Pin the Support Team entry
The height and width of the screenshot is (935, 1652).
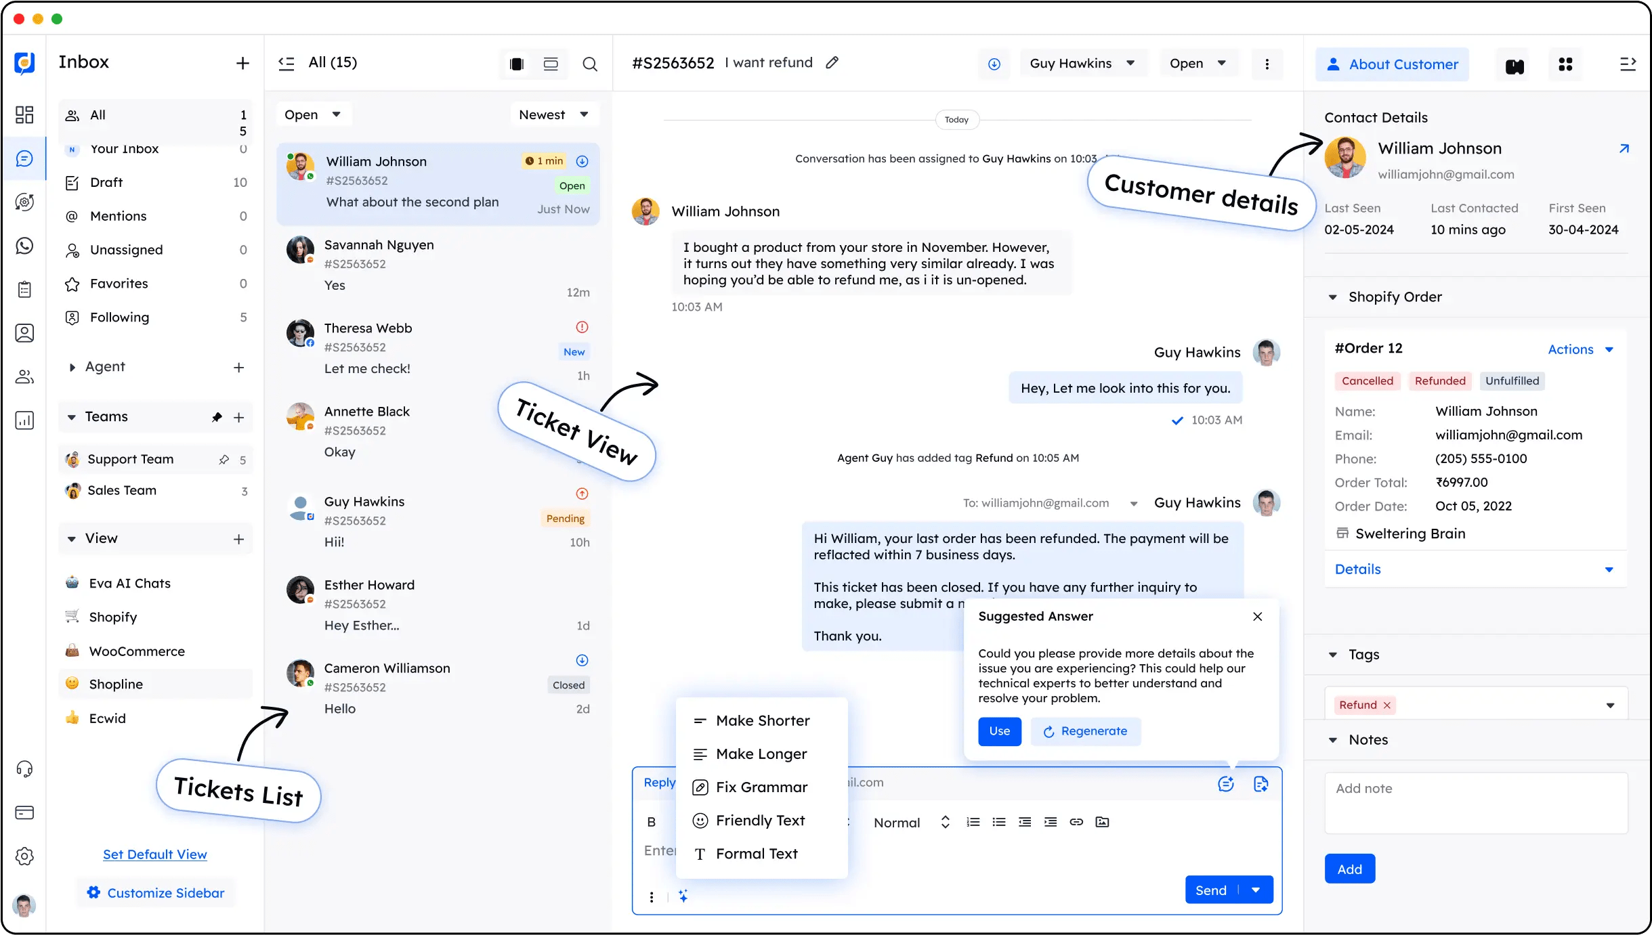pos(224,460)
